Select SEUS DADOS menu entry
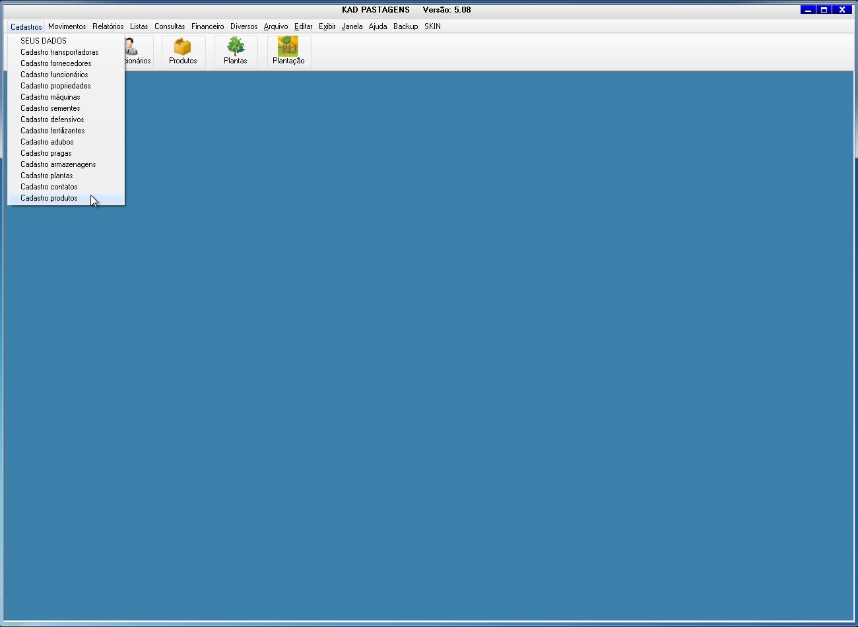The height and width of the screenshot is (627, 858). (66, 41)
